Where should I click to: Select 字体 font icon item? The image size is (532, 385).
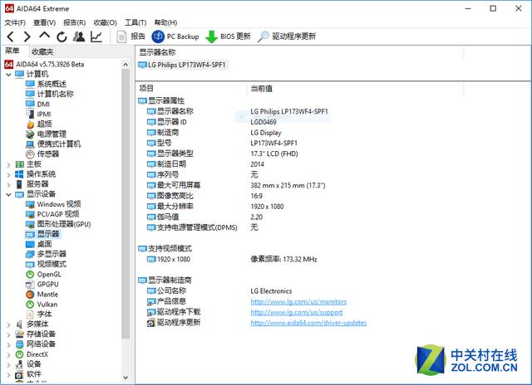pyautogui.click(x=39, y=314)
